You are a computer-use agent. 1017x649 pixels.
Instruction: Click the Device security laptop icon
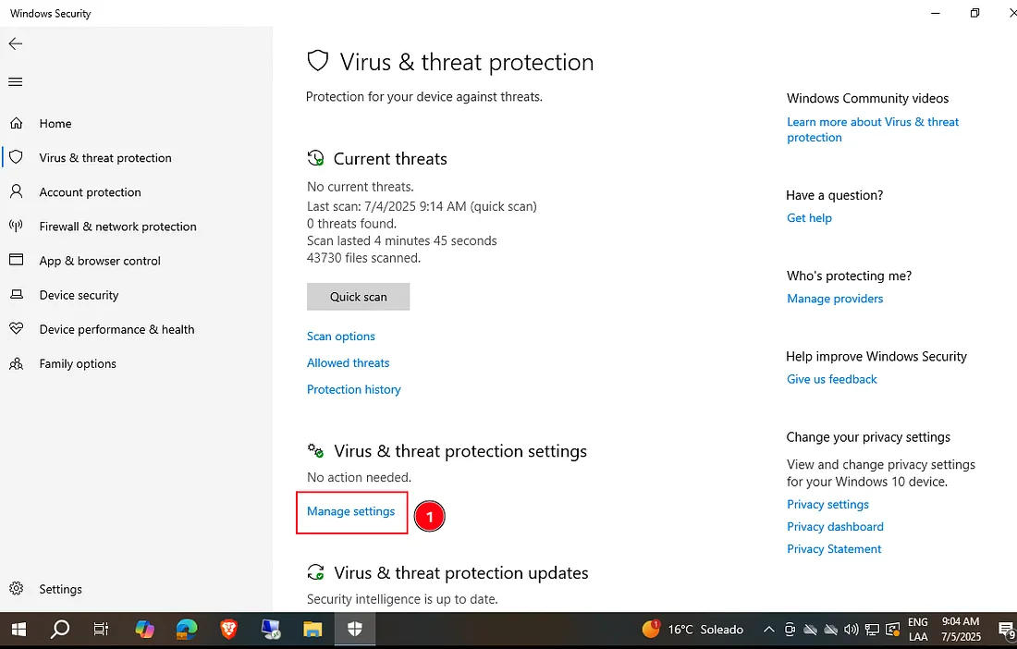coord(17,295)
